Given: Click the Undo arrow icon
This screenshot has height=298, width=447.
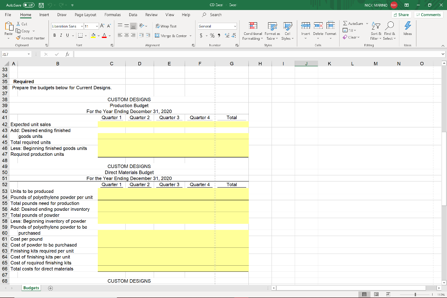Looking at the screenshot, I should (51, 5).
